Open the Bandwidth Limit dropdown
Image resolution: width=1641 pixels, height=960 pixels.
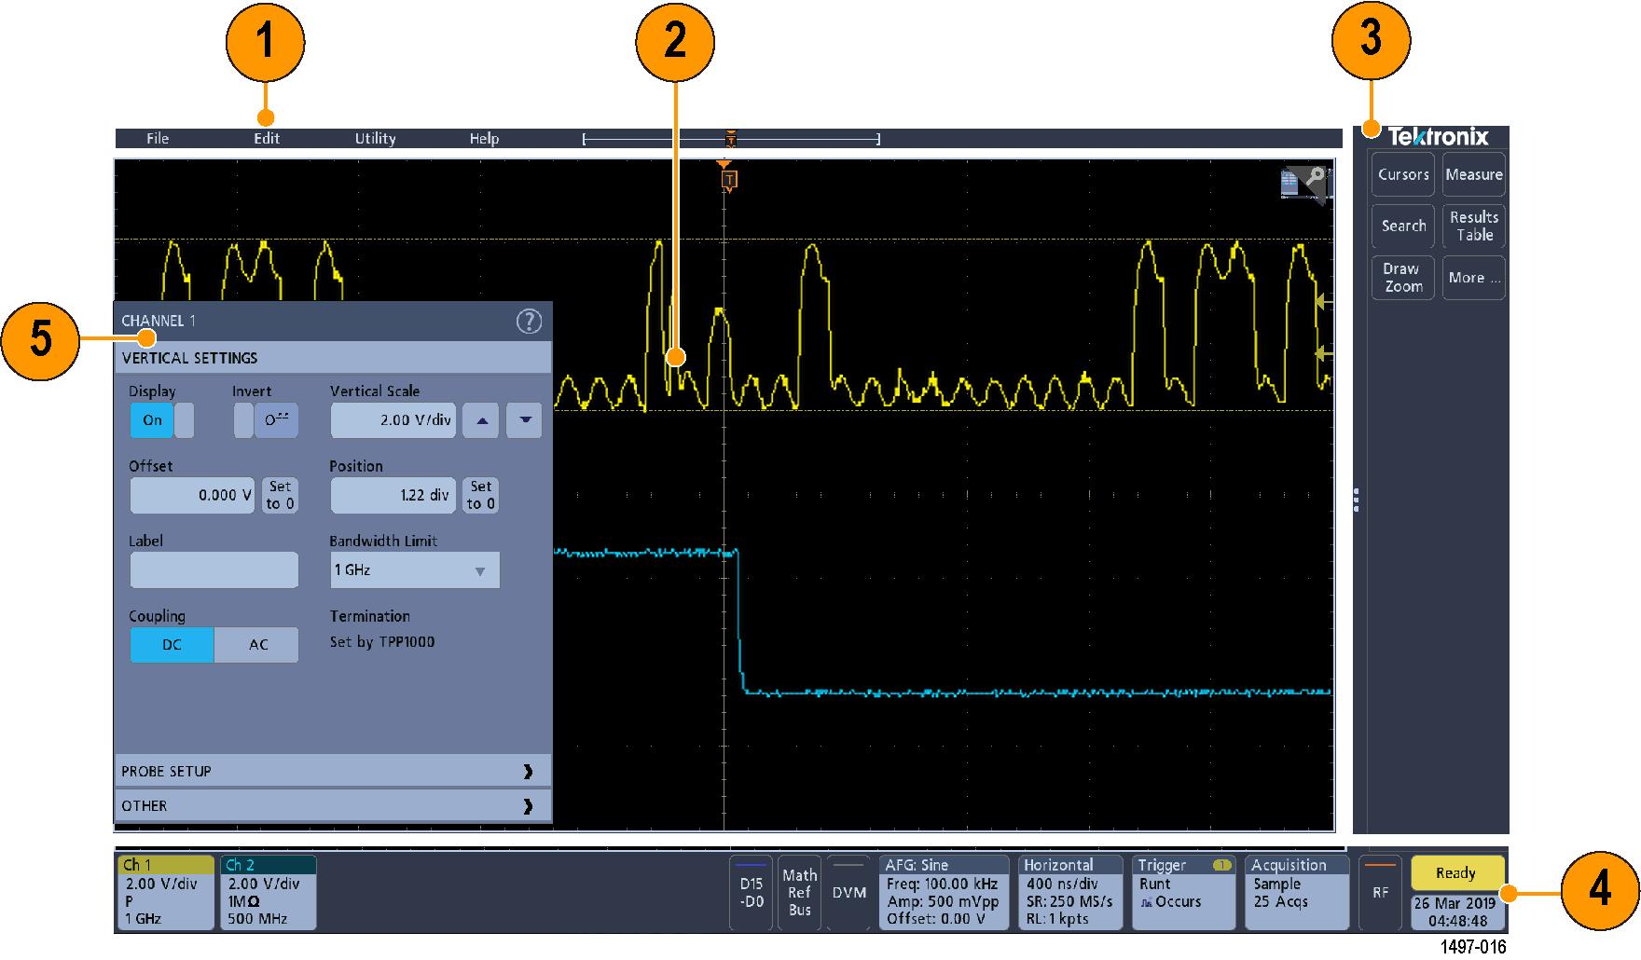click(415, 570)
